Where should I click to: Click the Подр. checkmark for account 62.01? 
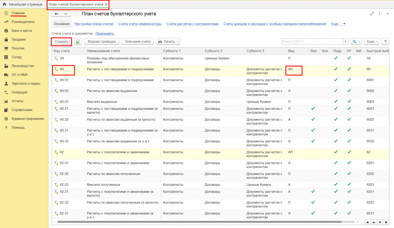click(336, 162)
